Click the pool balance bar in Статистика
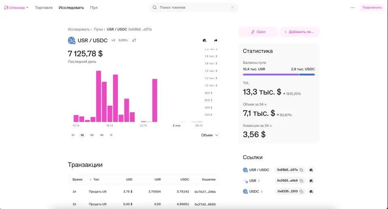 coord(278,74)
